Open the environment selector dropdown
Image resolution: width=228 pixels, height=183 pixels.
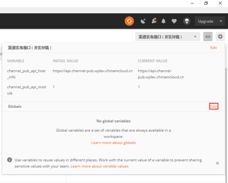(x=167, y=37)
